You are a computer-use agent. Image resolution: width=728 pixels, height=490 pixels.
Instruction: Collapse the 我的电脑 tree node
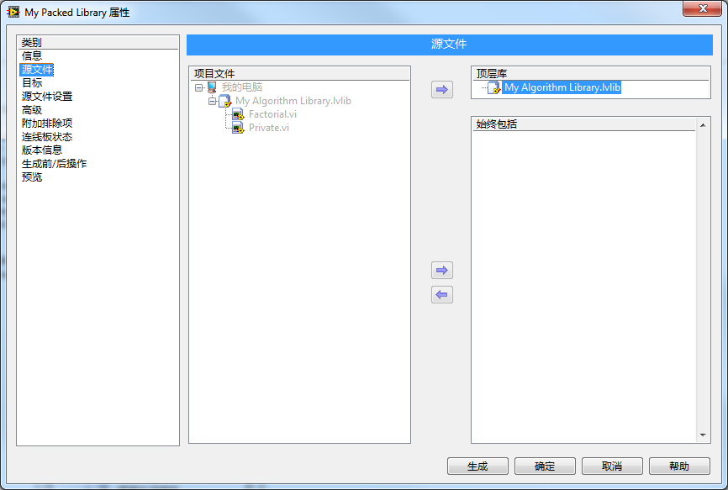(199, 87)
